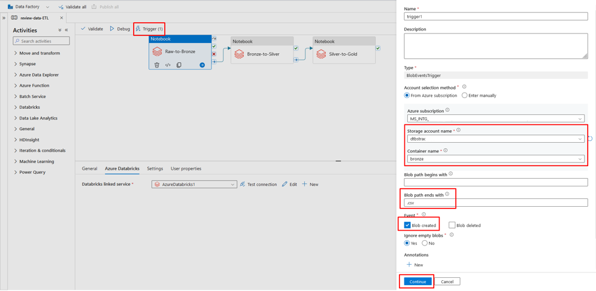Enable the Blob deleted checkbox
This screenshot has height=291, width=596.
pos(452,225)
